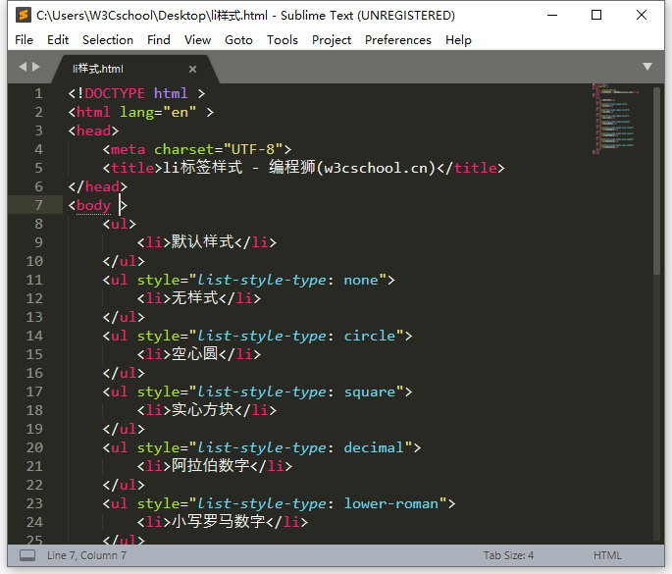
Task: Click the next tab right arrow
Action: click(37, 67)
